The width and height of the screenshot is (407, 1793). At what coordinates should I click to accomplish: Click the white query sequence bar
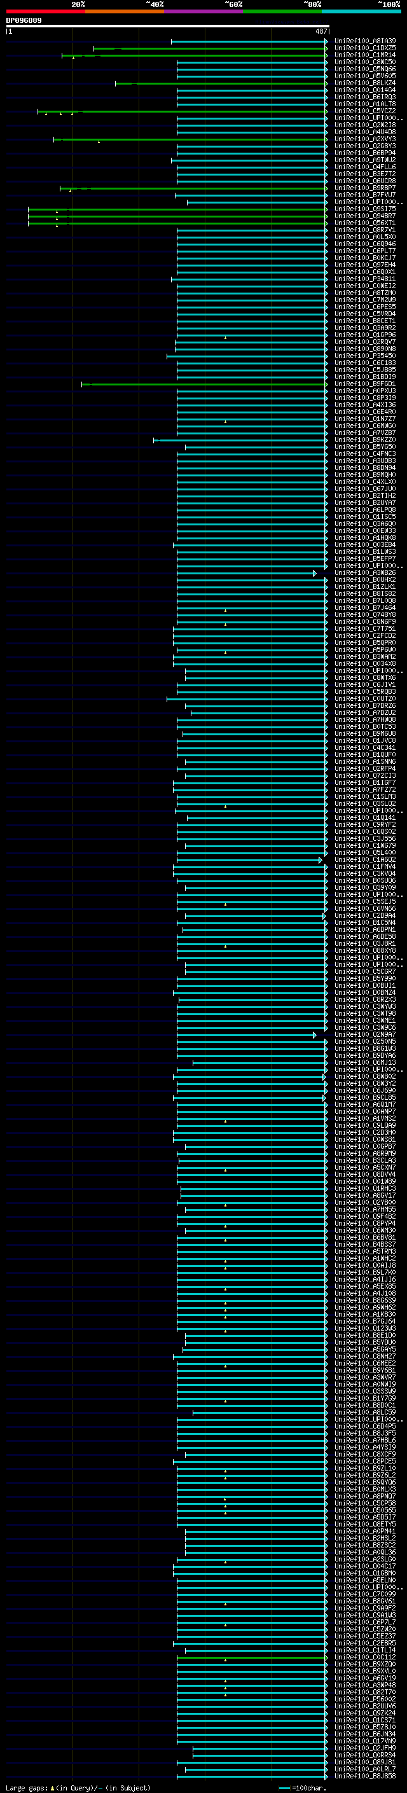pyautogui.click(x=167, y=27)
